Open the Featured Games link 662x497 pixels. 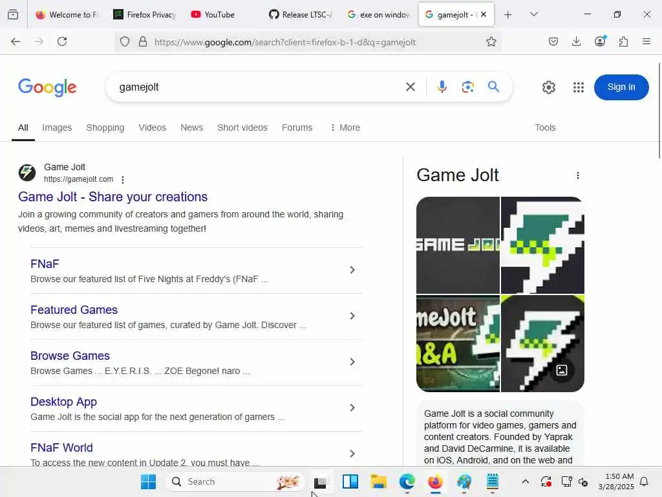pyautogui.click(x=74, y=310)
